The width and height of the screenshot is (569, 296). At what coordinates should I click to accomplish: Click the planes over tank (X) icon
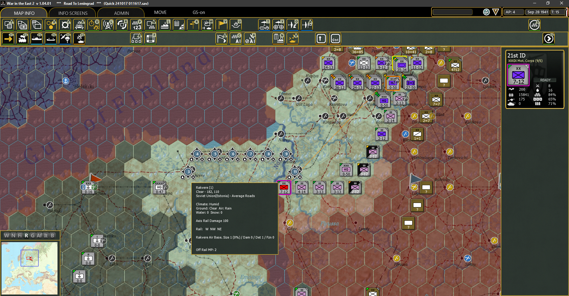[293, 39]
